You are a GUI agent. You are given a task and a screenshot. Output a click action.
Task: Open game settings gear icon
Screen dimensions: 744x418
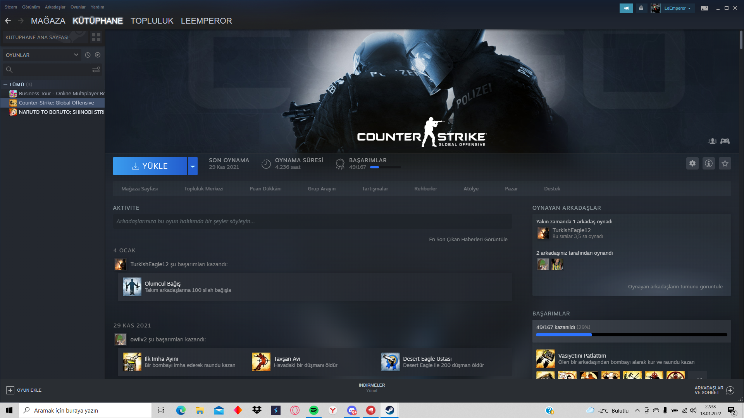[x=692, y=163]
